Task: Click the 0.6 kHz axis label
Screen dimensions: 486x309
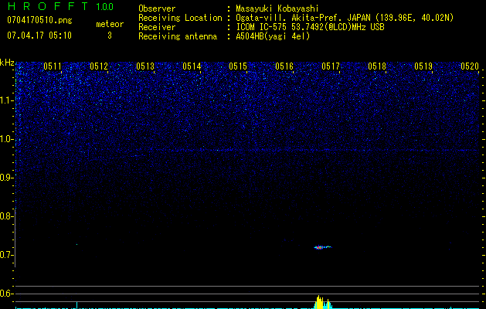Action: tap(5, 294)
